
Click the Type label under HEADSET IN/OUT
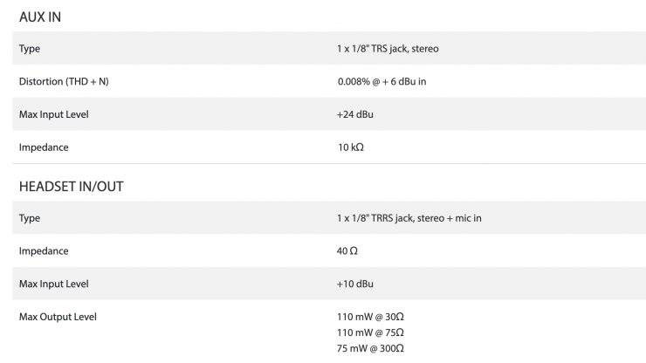[30, 218]
